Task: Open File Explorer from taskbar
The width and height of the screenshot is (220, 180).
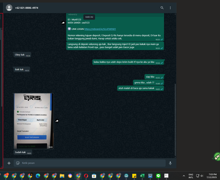Action: [62, 176]
